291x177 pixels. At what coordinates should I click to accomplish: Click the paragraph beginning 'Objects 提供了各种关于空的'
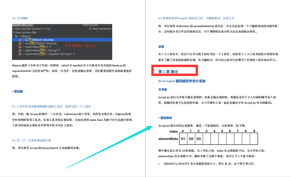(72, 71)
